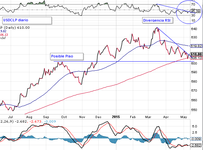This screenshot has height=150, width=203.
Task: Click the 606.13 red moving average tag
Action: [196, 58]
